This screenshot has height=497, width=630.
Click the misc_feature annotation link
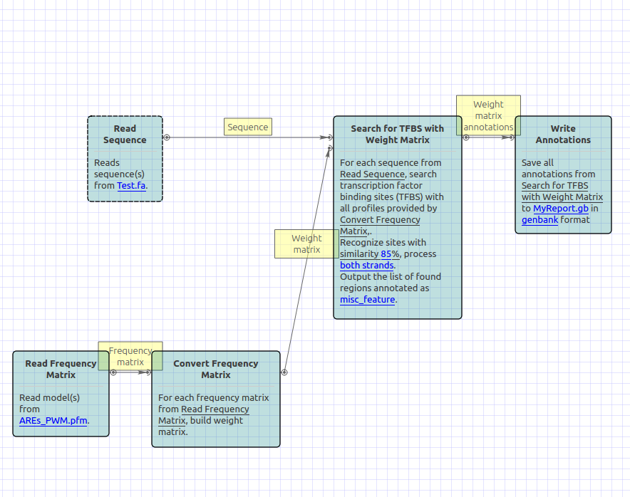[x=367, y=300]
